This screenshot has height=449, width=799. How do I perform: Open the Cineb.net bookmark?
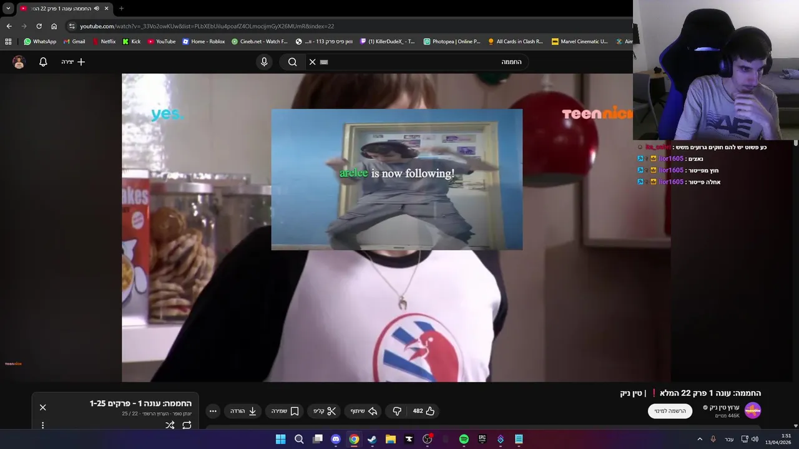[x=260, y=42]
